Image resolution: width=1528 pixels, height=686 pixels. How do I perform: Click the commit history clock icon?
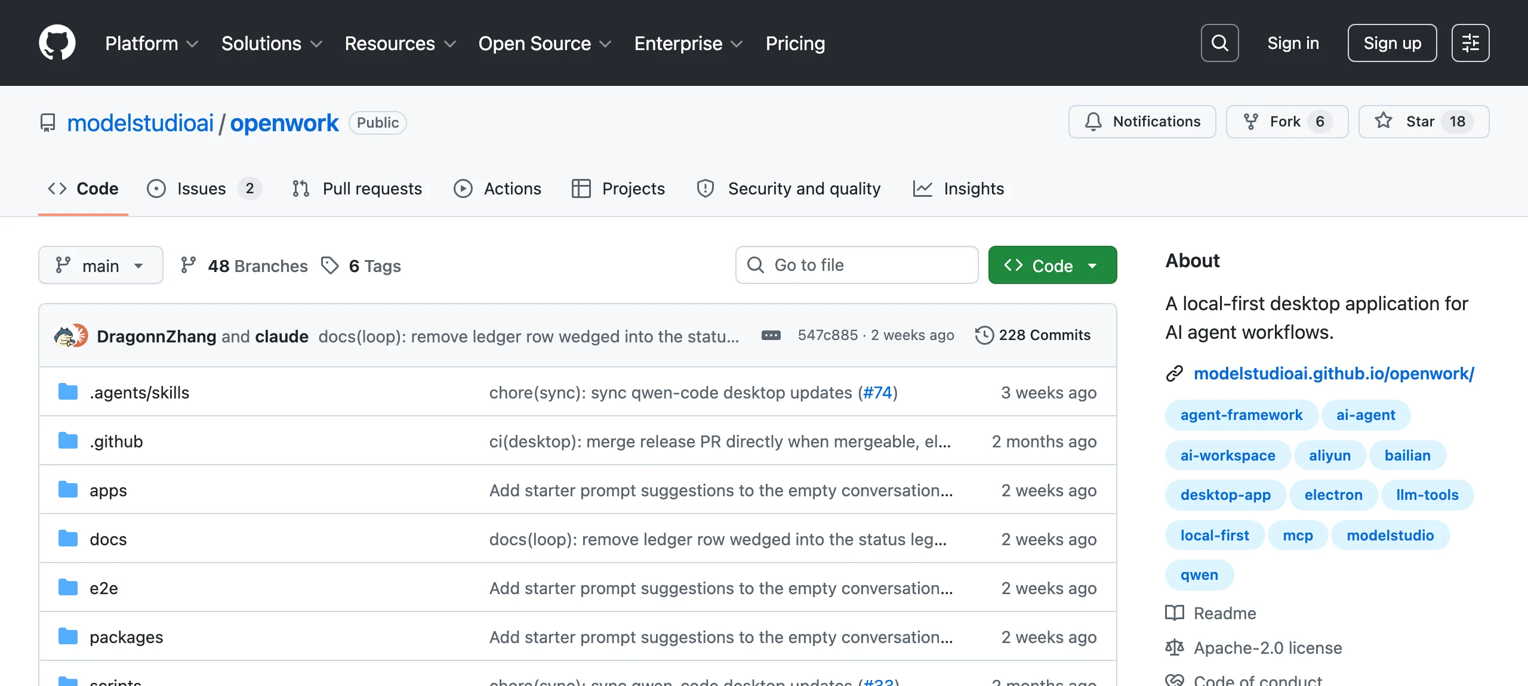pyautogui.click(x=984, y=335)
